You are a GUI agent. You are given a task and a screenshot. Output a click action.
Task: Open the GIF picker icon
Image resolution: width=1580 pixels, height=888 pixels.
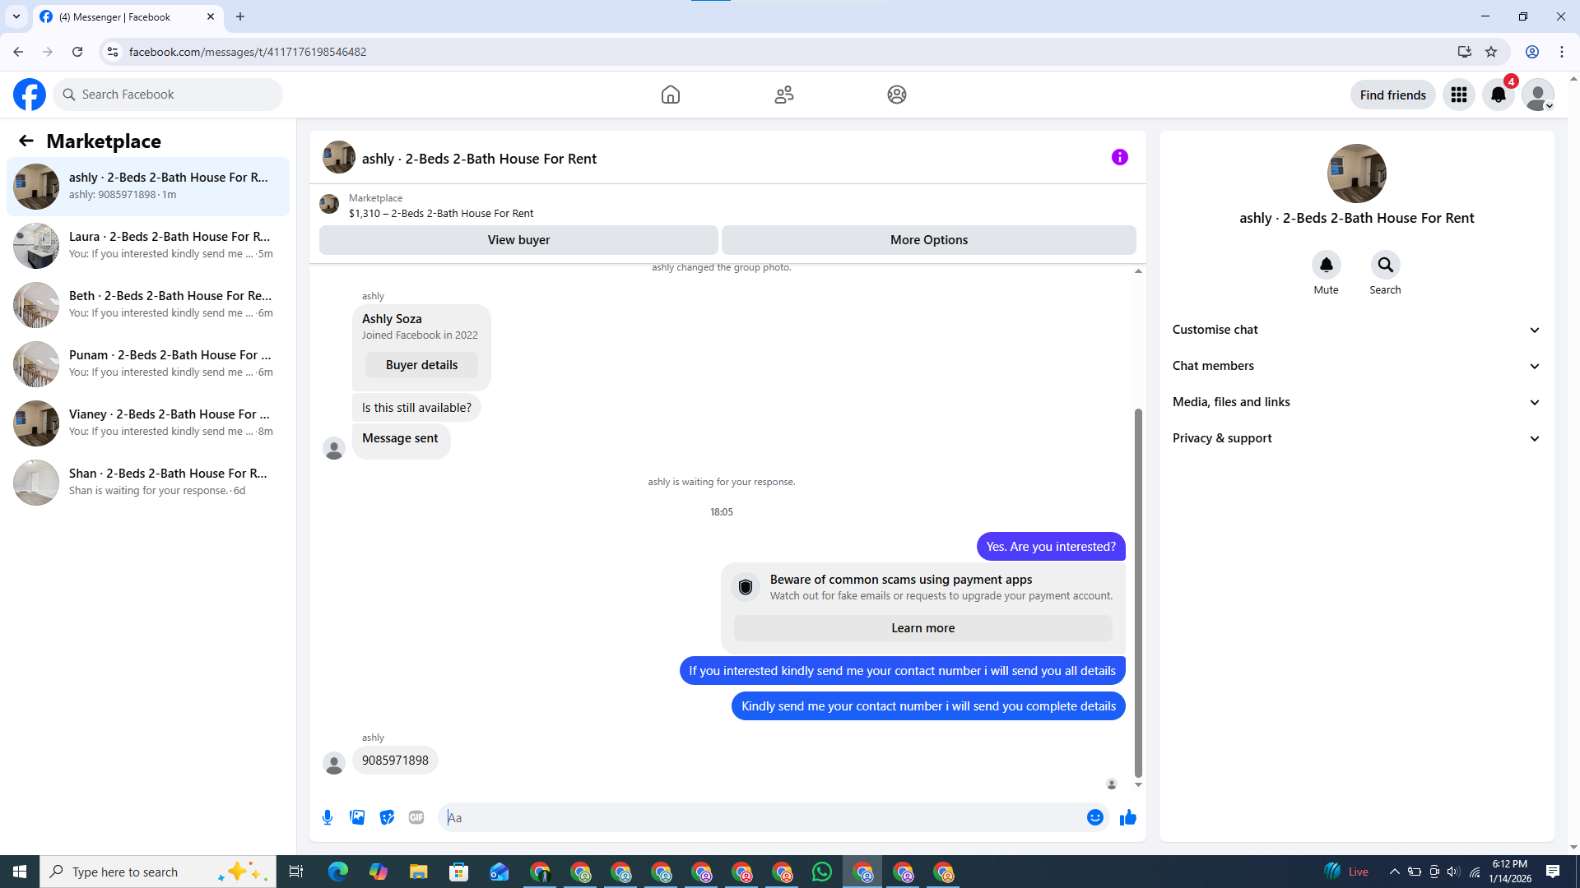point(416,817)
